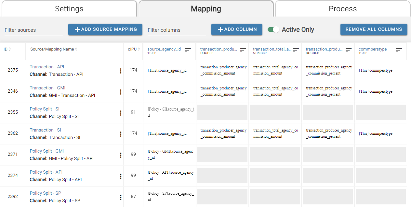The image size is (411, 207).
Task: Open the kebab menu for Transaction - SI row
Action: (121, 134)
